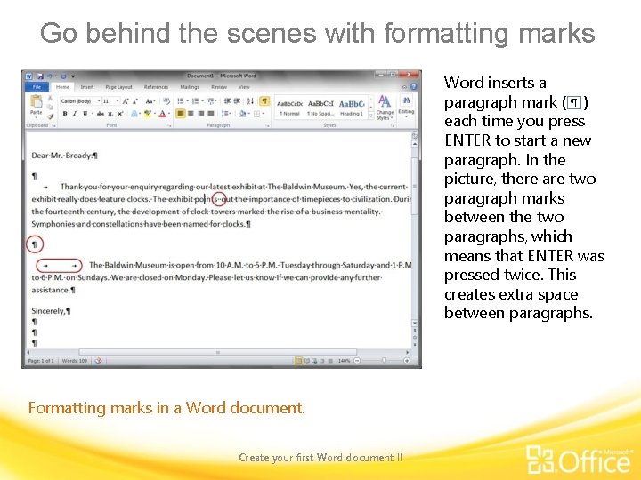The width and height of the screenshot is (641, 480).
Task: Apply the Normal style
Action: (290, 108)
